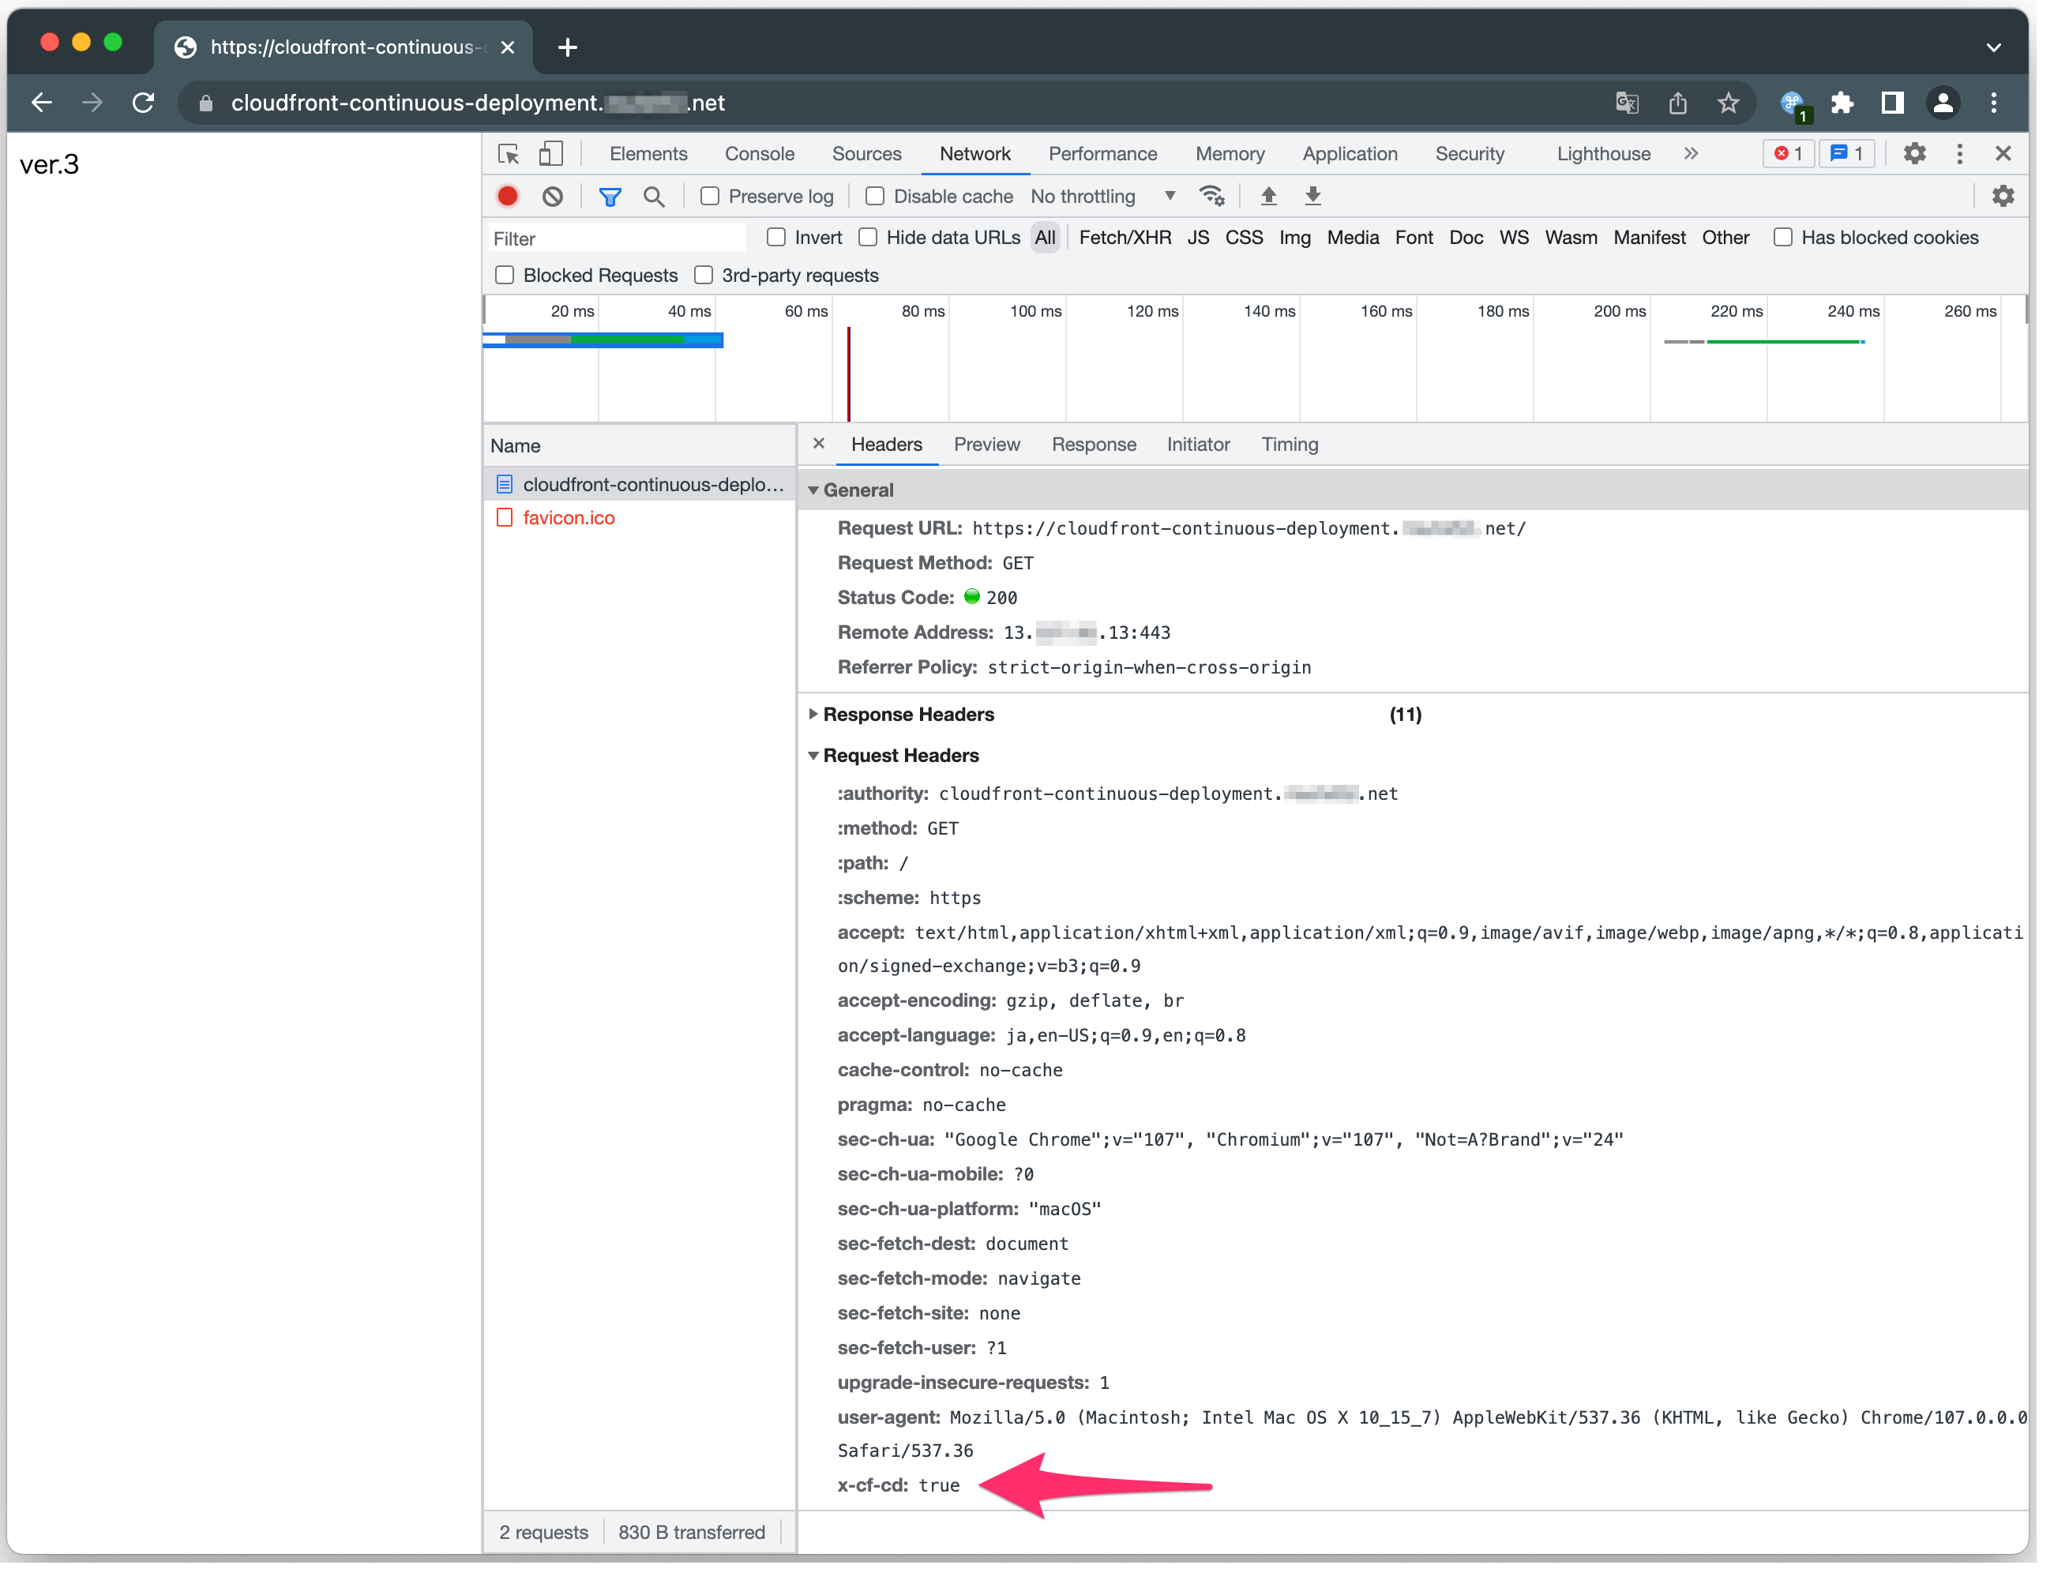Viewport: 2069px width, 1595px height.
Task: Open network search with the magnifier icon
Action: pyautogui.click(x=654, y=196)
